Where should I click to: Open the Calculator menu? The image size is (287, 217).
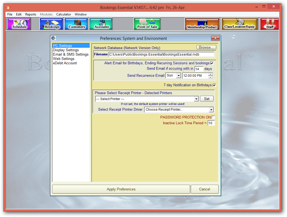coord(64,14)
